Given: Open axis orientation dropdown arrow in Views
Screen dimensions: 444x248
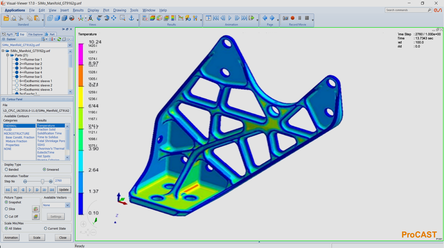Looking at the screenshot, I should point(86,18).
